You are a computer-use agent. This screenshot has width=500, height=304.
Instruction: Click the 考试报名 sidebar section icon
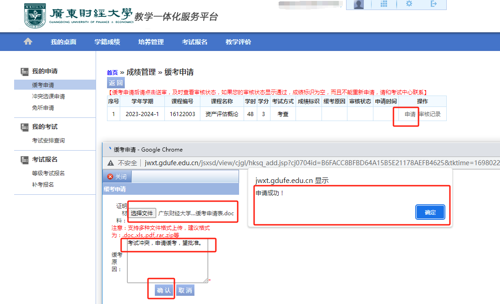point(25,160)
